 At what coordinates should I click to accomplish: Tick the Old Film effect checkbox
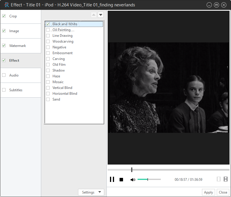tap(48, 65)
